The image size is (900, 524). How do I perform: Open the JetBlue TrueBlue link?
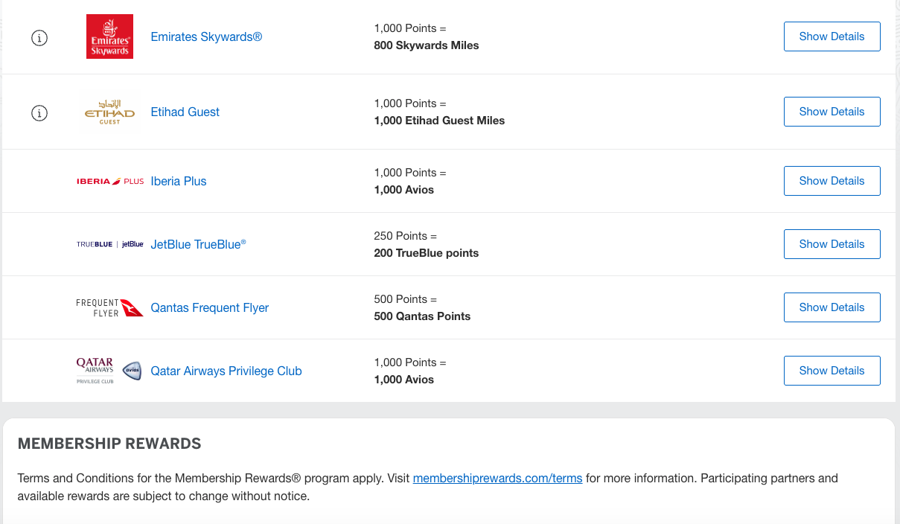(198, 244)
